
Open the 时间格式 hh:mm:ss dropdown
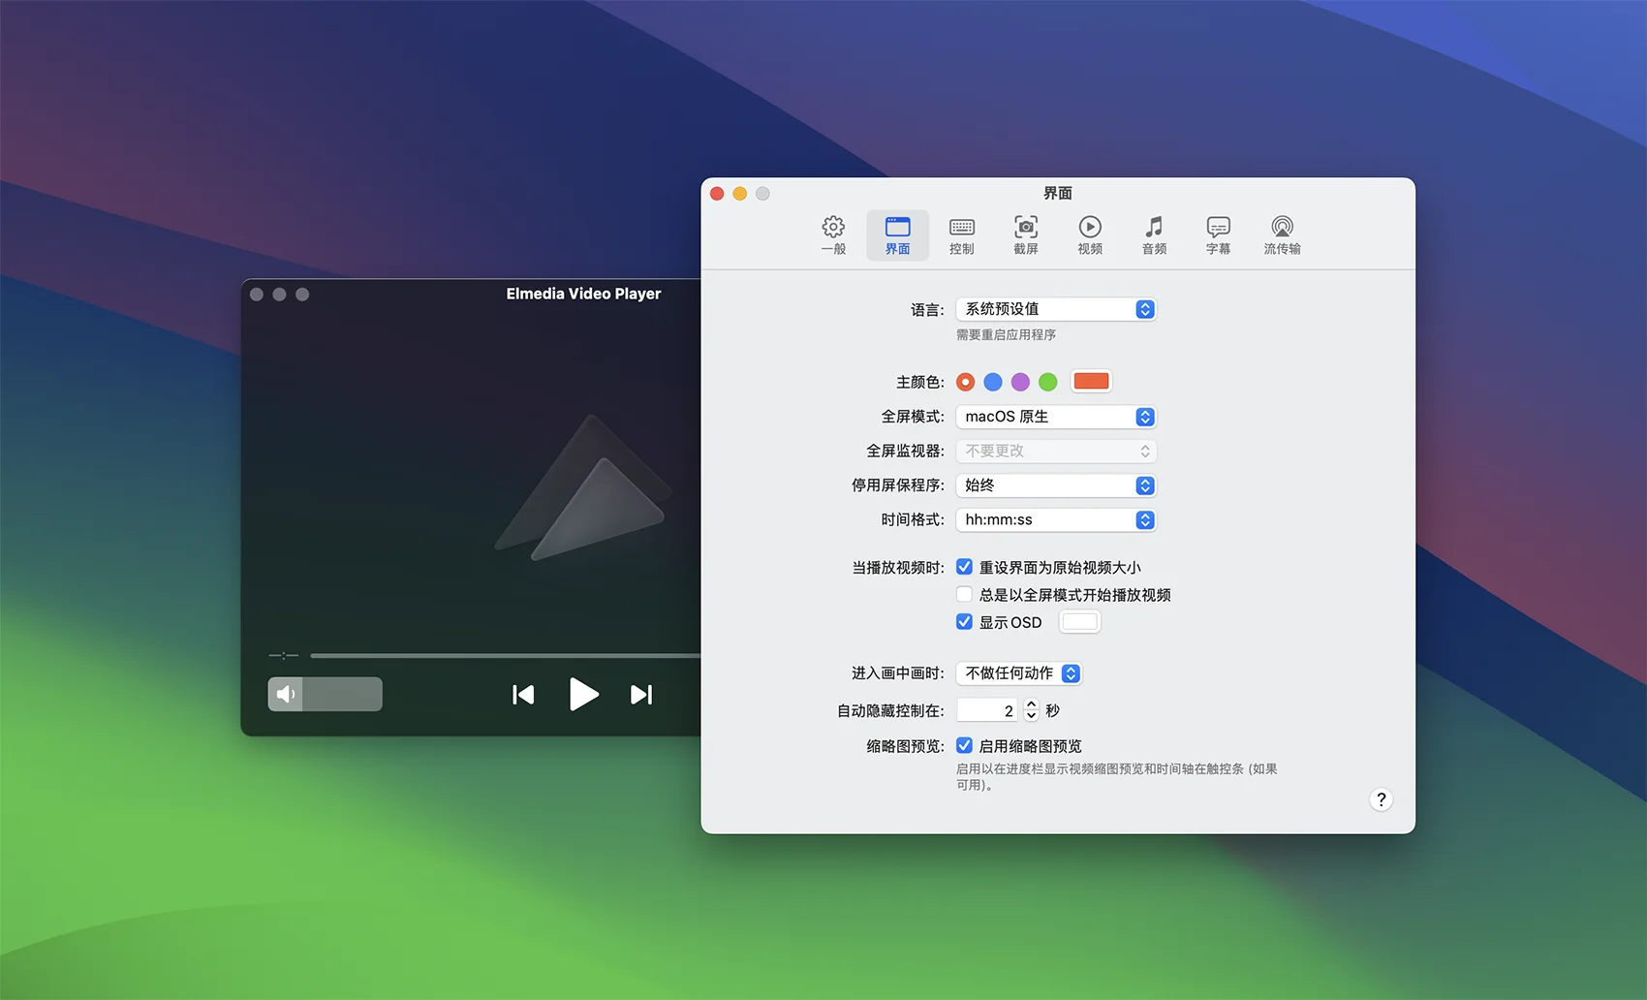tap(1056, 519)
